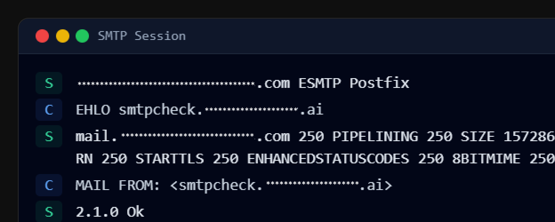
Task: Click the ENHANCEDSTATUSCODES capability text
Action: (x=328, y=159)
